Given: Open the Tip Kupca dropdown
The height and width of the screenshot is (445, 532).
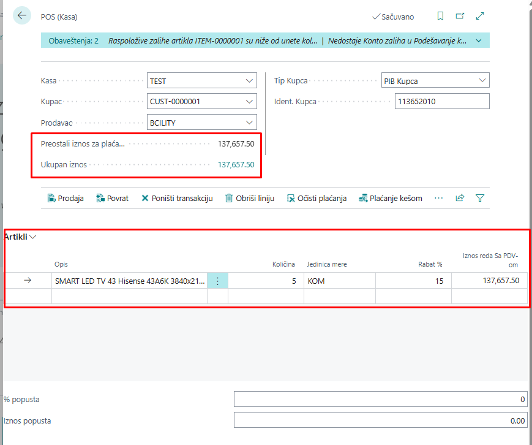Looking at the screenshot, I should pyautogui.click(x=482, y=80).
